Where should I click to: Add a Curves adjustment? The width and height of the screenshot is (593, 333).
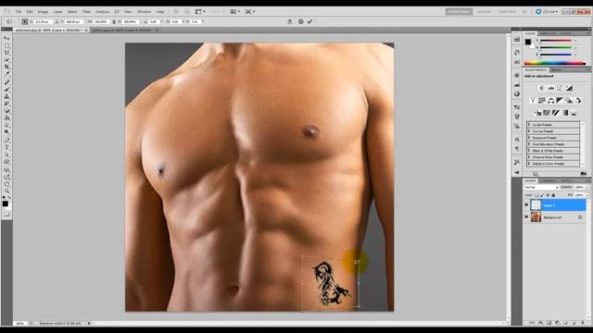pyautogui.click(x=560, y=88)
